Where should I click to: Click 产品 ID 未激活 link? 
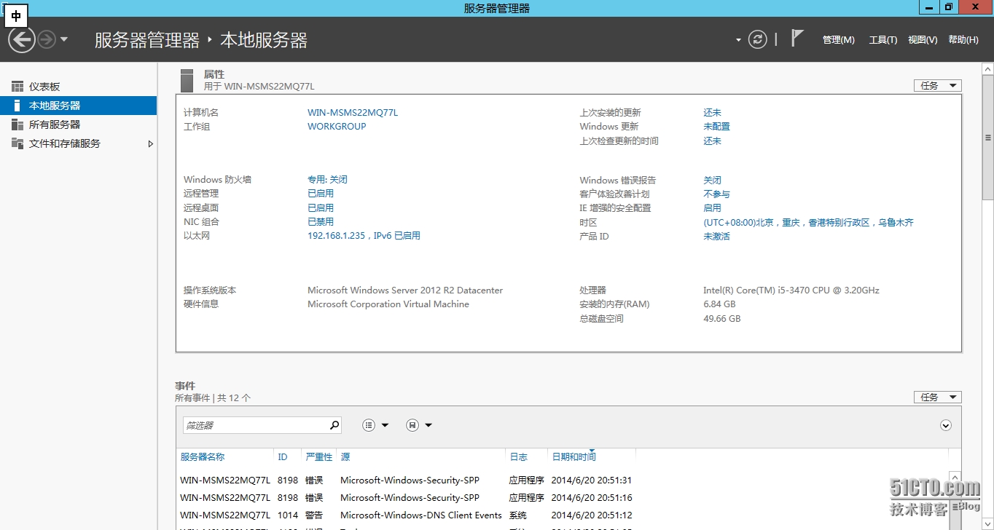click(x=716, y=237)
